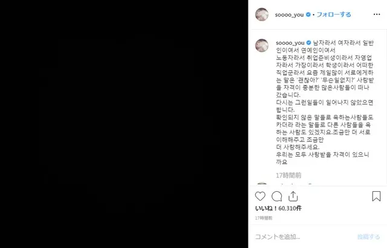The image size is (387, 248).
Task: Share the post using the share icon
Action: click(x=293, y=197)
